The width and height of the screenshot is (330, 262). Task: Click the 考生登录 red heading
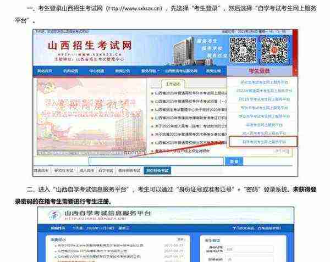(259, 71)
